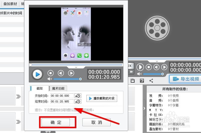
Task: Click the 所有制作的信息 heading
Action: coord(175,89)
